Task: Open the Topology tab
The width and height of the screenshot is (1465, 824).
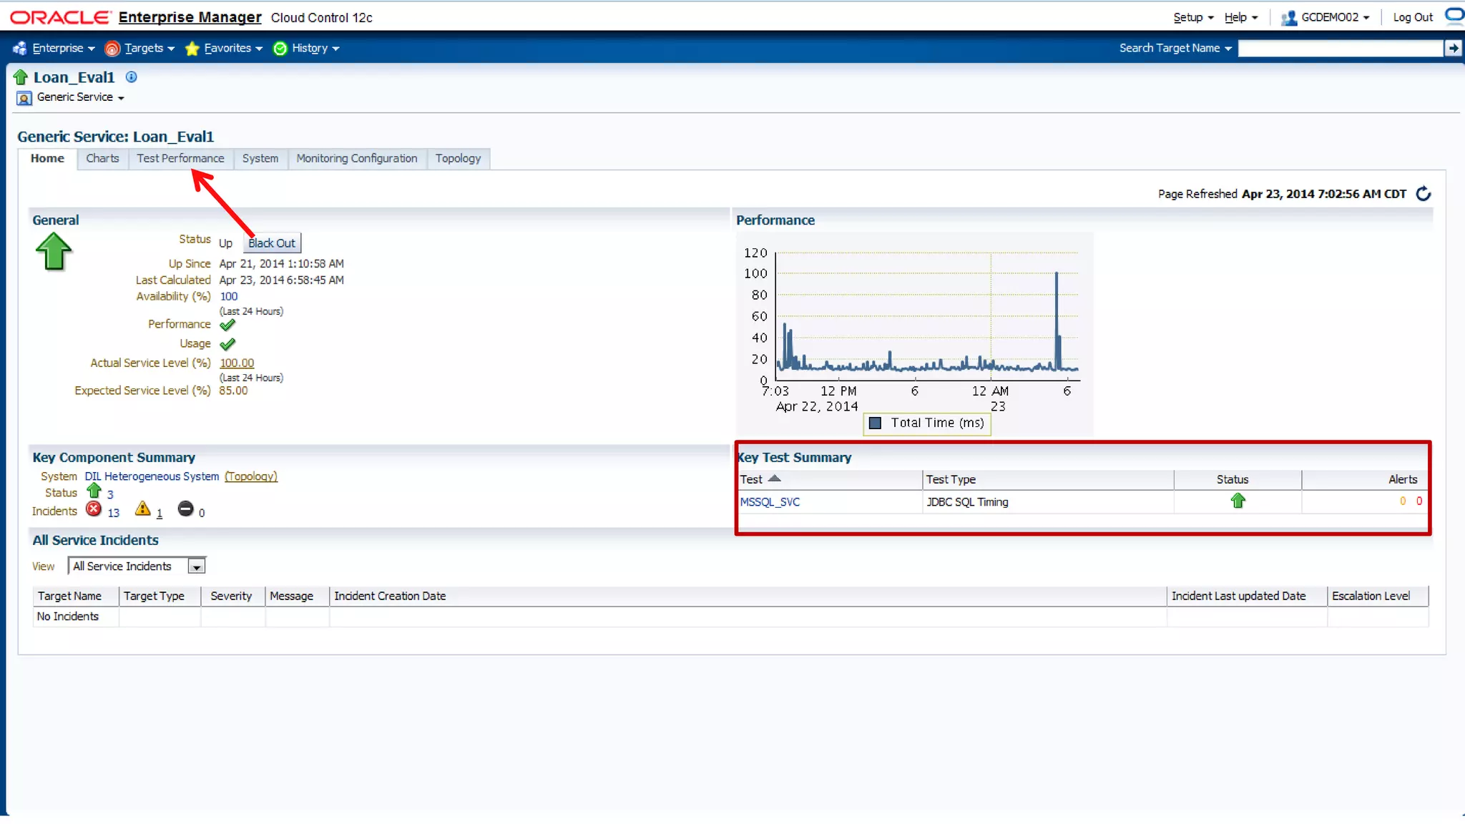Action: tap(458, 159)
